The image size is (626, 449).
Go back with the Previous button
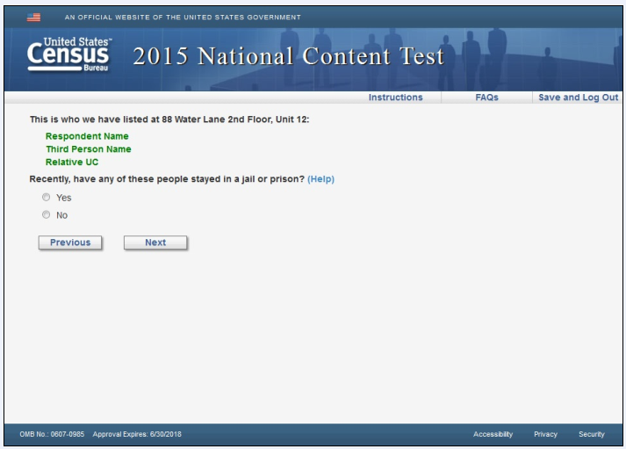click(x=70, y=243)
